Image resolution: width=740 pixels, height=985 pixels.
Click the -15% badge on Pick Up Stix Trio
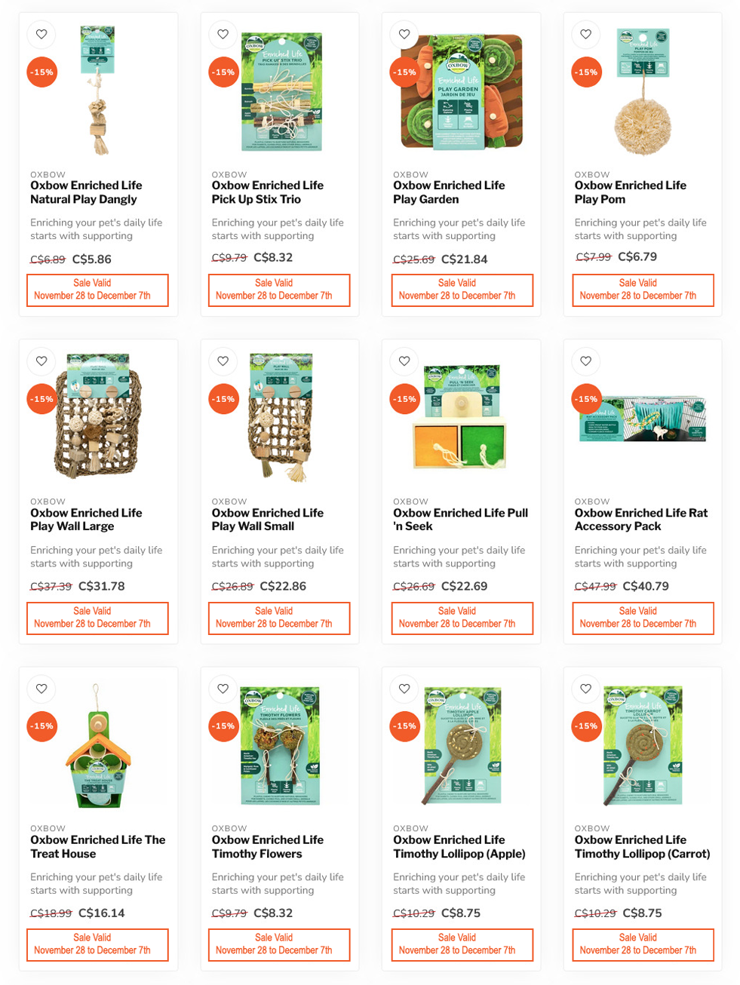223,72
